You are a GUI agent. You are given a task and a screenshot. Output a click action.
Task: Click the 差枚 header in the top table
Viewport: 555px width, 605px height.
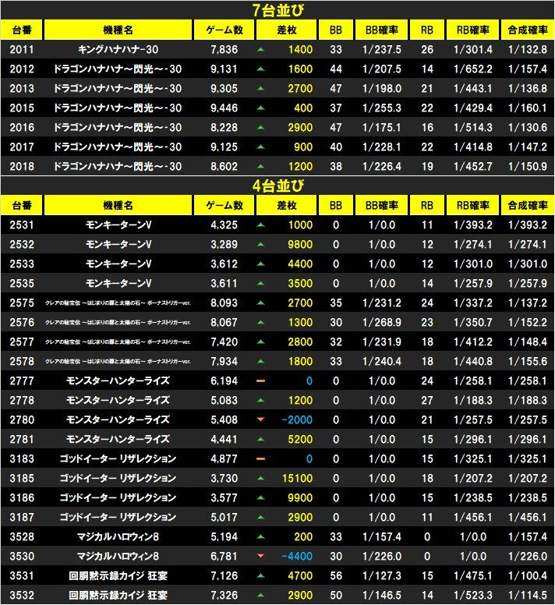tap(287, 30)
